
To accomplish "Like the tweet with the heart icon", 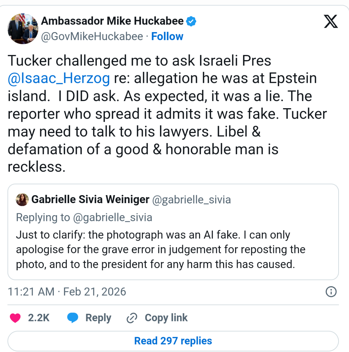I will 15,318.
